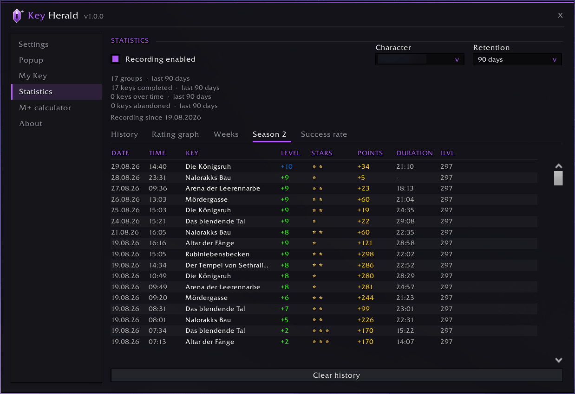
Task: Click the history list scrollbar thumb
Action: pos(559,178)
